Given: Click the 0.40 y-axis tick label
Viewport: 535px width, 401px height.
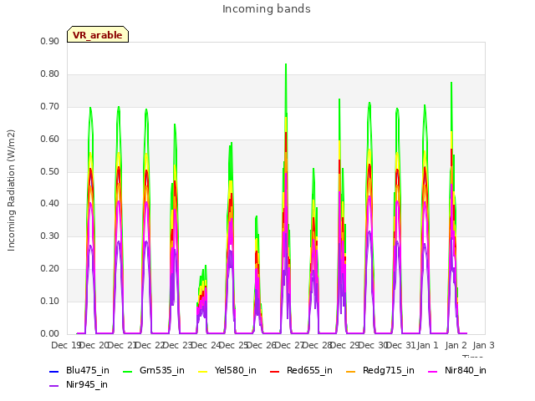Looking at the screenshot, I should pyautogui.click(x=50, y=204).
